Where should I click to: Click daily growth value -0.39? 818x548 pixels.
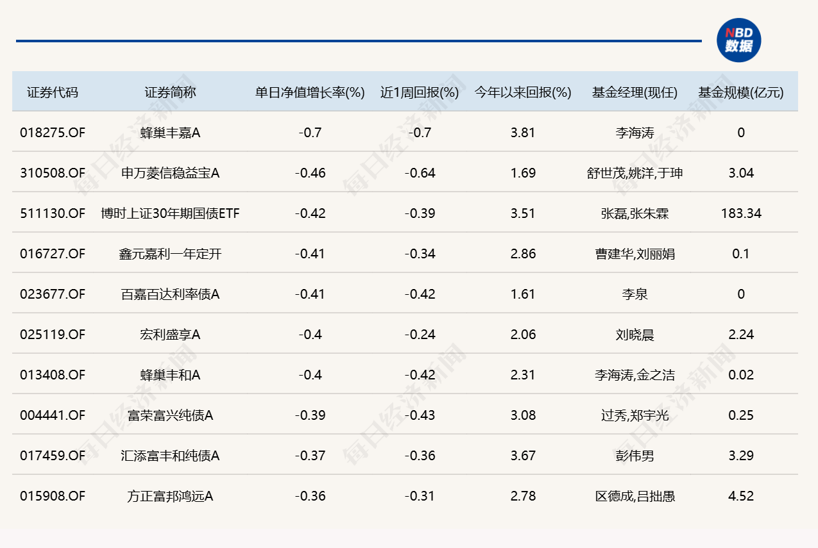(310, 416)
